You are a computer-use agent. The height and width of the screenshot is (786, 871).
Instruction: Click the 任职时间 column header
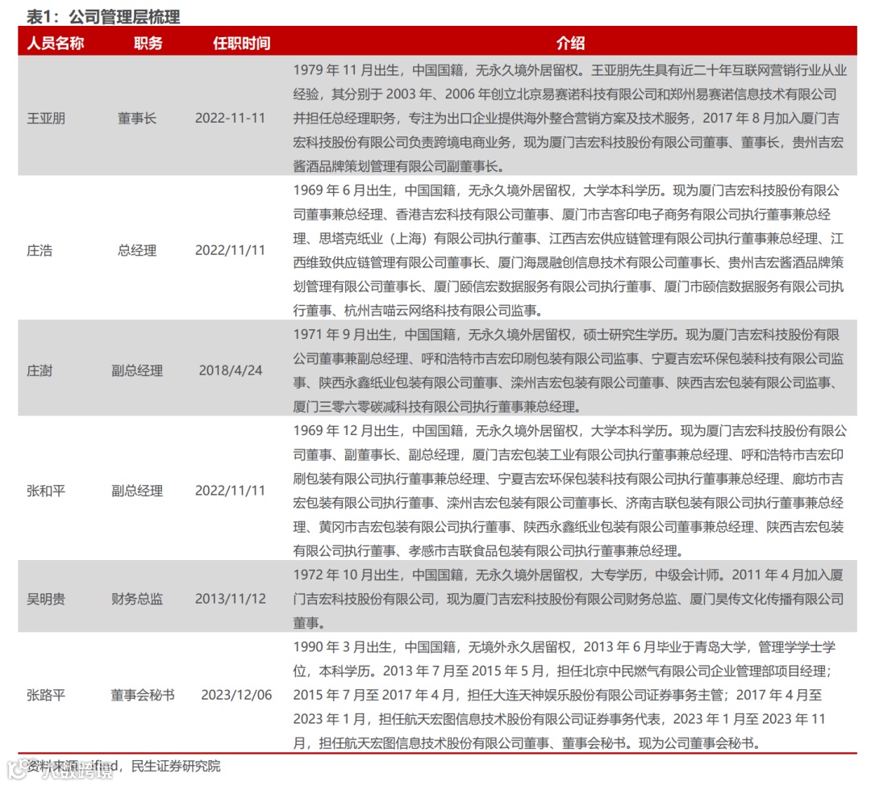(242, 43)
